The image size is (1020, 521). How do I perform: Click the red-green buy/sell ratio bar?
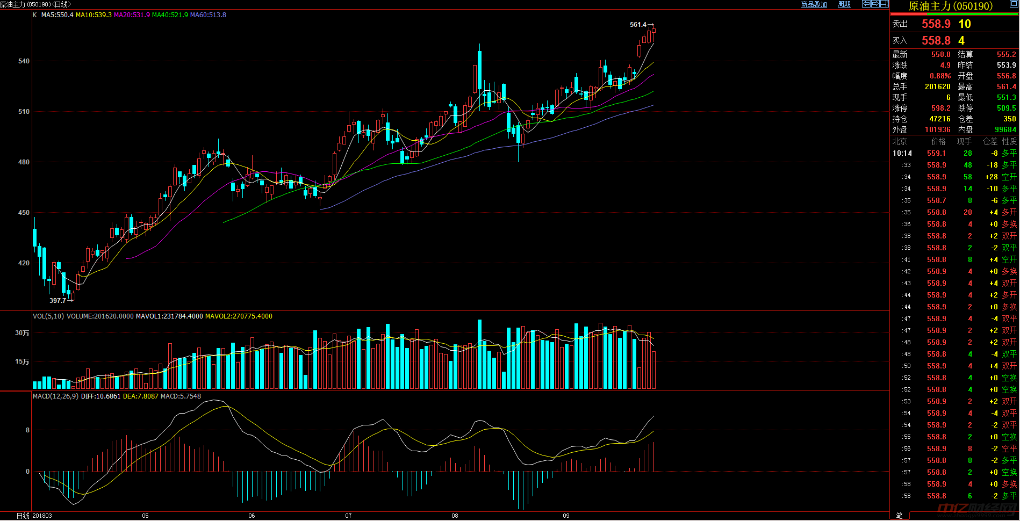pyautogui.click(x=954, y=14)
